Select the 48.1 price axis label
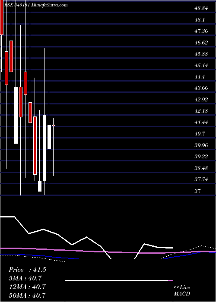The height and width of the screenshot is (302, 216). [200, 20]
